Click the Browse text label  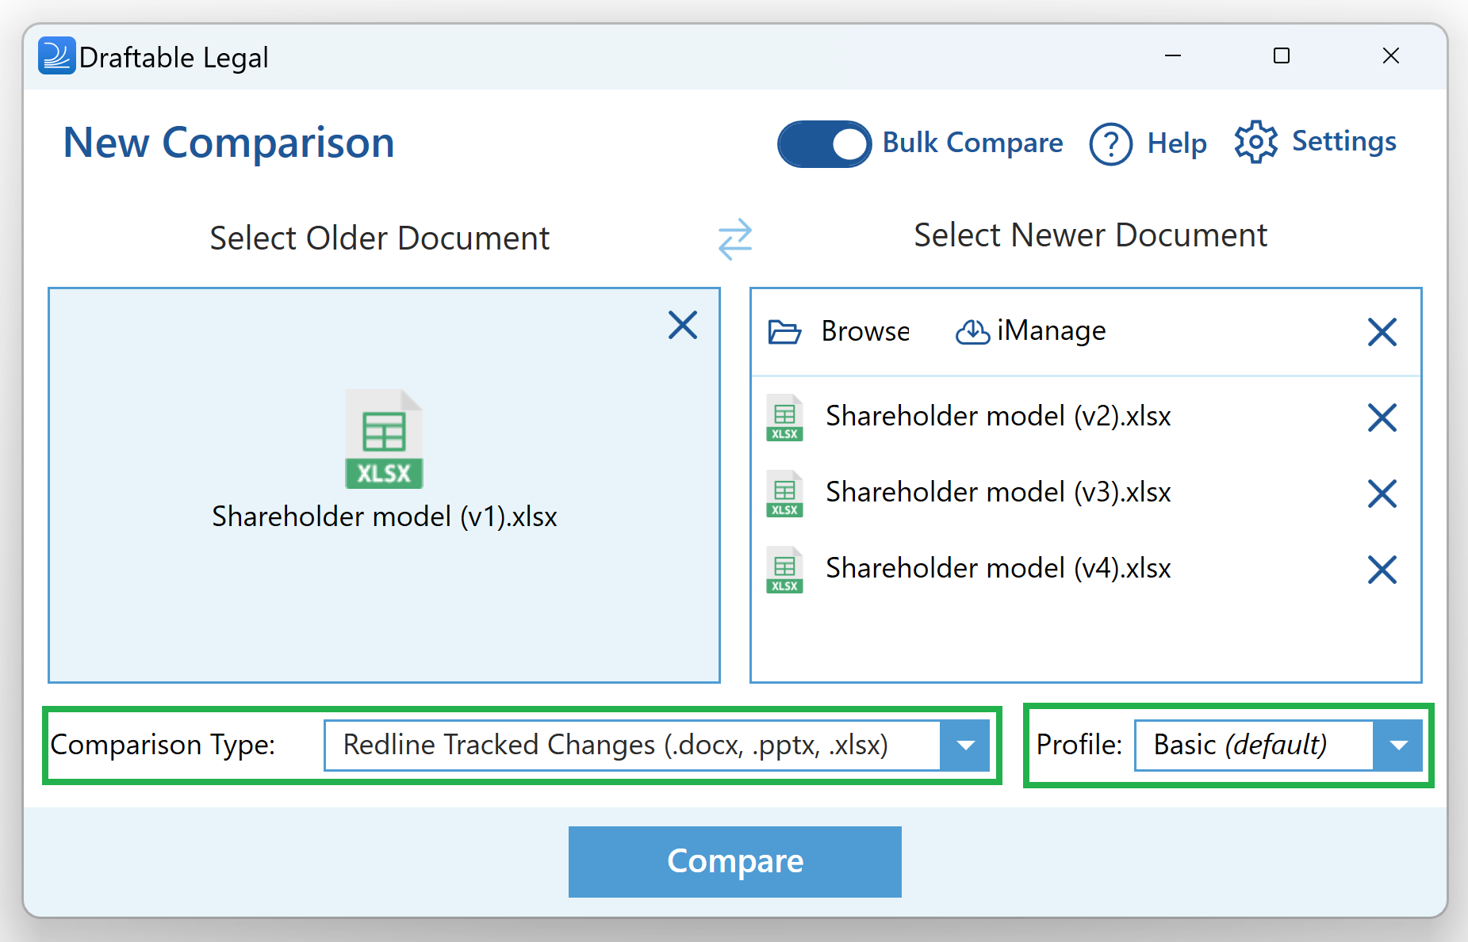865,331
